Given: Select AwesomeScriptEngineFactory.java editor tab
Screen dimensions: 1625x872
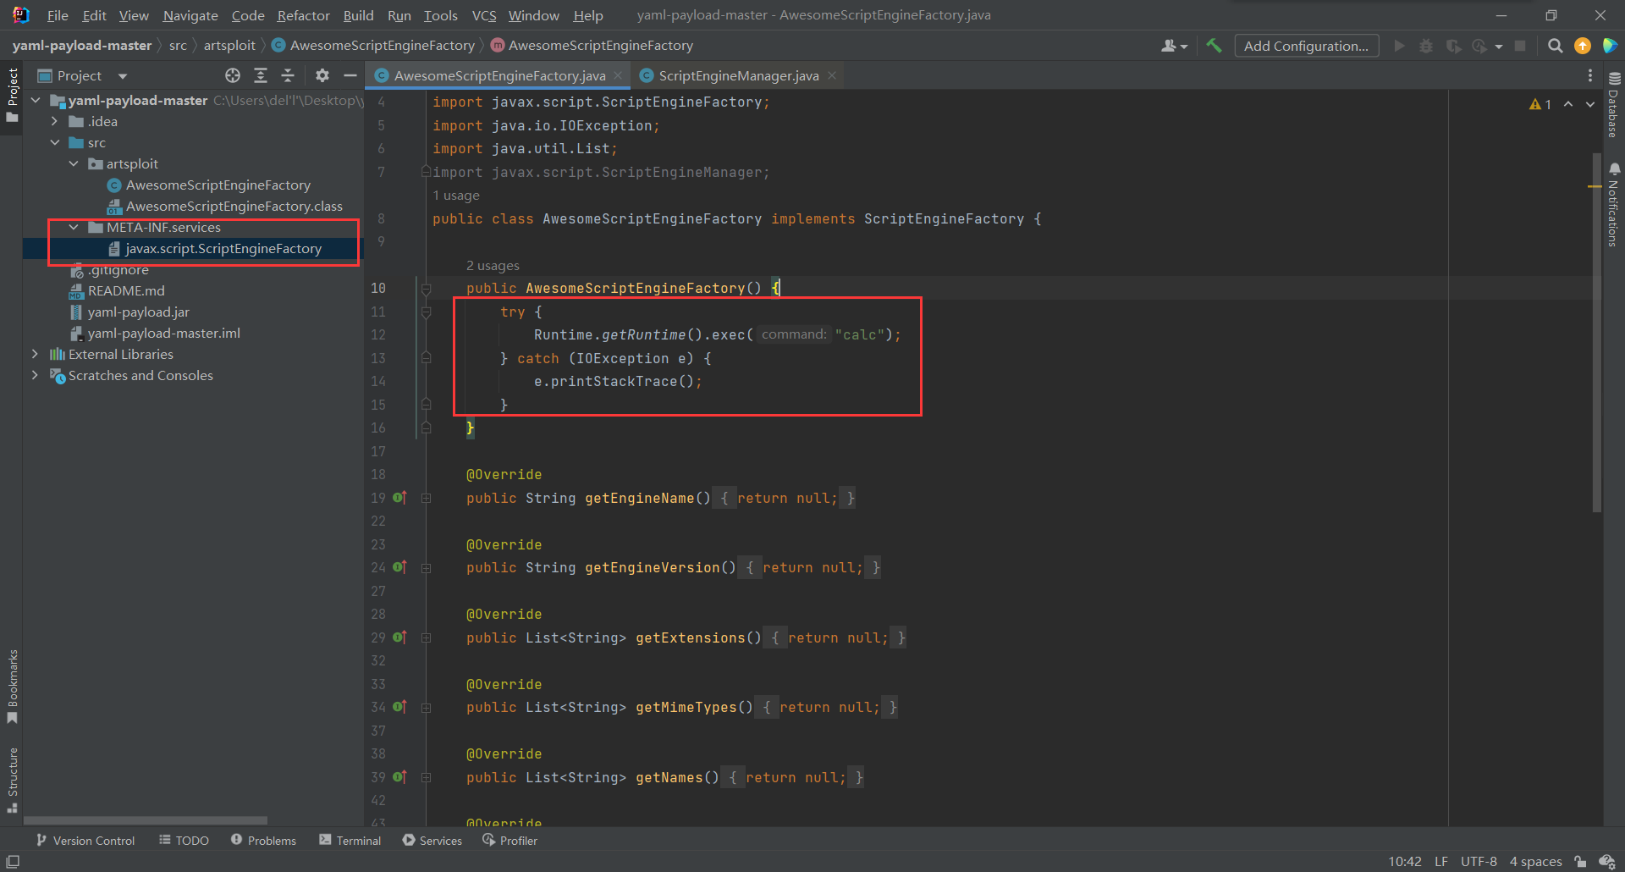Looking at the screenshot, I should tap(499, 75).
